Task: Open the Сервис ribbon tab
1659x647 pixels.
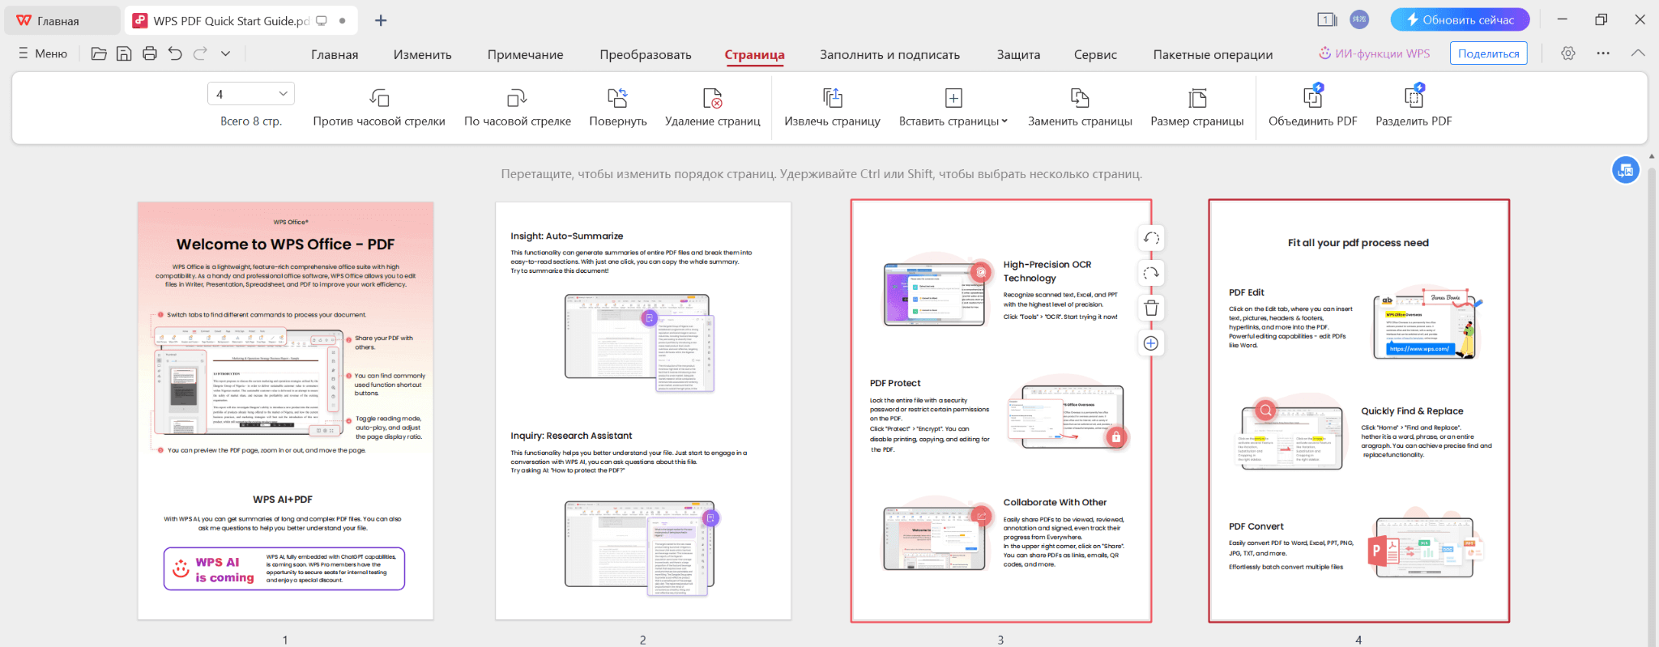Action: tap(1095, 54)
